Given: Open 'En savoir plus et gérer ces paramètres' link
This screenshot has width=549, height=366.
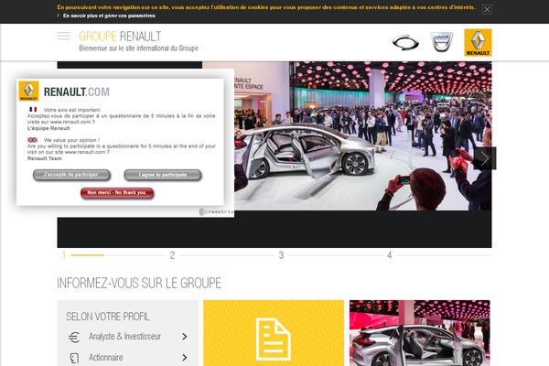Looking at the screenshot, I should coord(109,16).
